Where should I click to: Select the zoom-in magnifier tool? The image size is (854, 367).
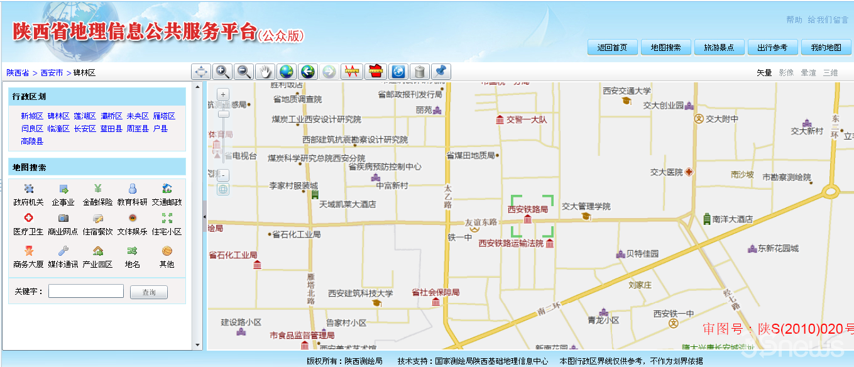click(x=222, y=72)
